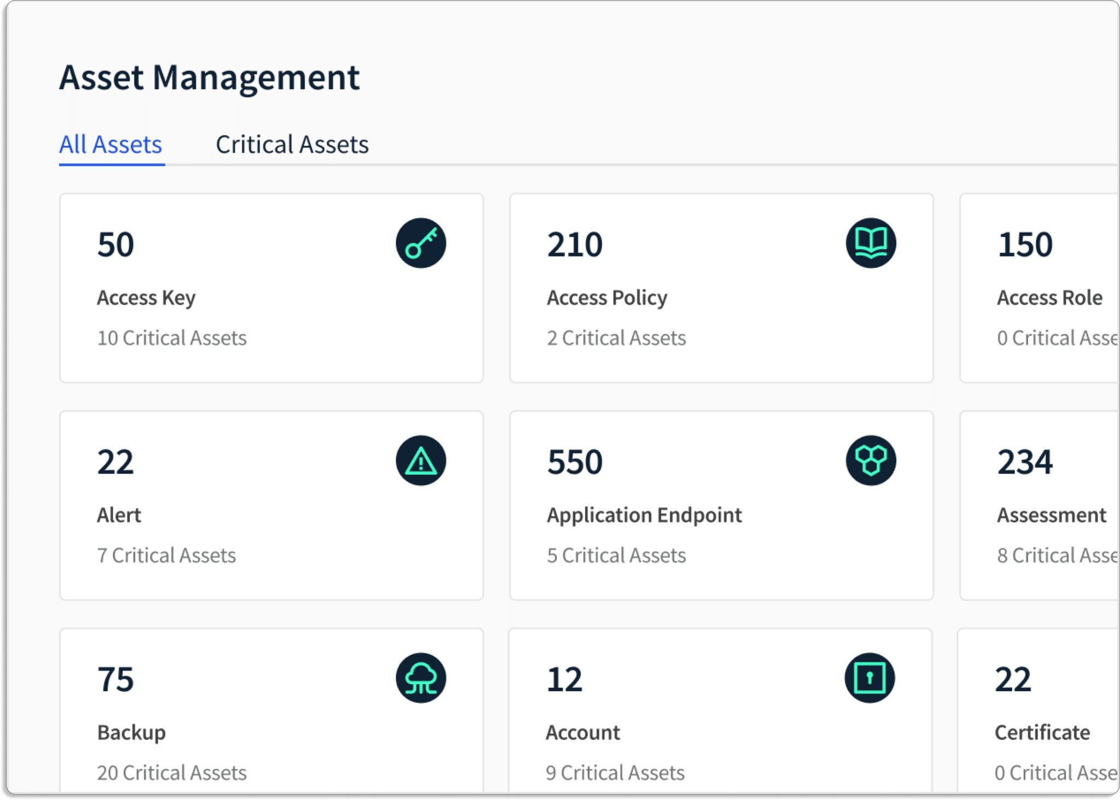The image size is (1120, 800).
Task: Open the Alert asset card
Action: click(x=271, y=505)
